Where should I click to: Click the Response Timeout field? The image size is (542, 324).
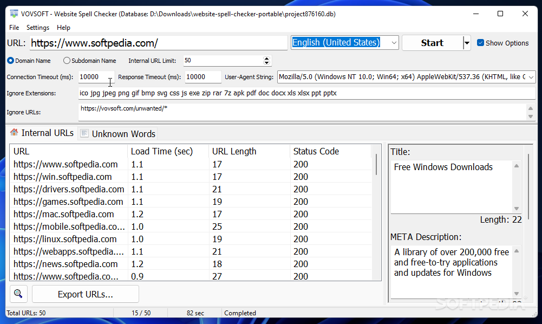[203, 77]
